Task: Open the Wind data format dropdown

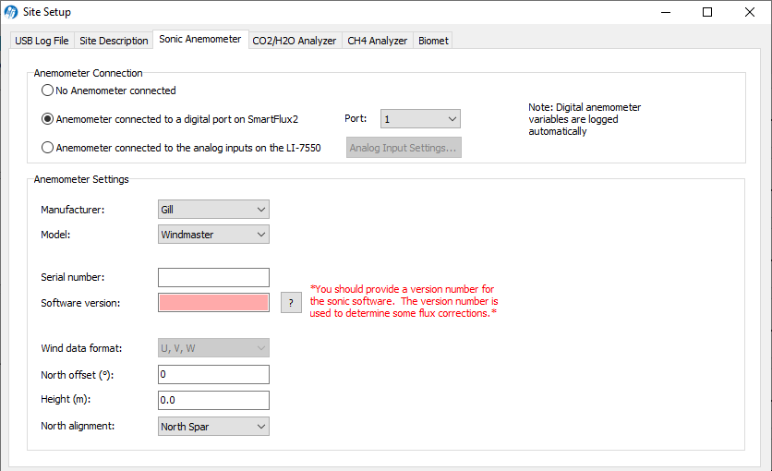Action: tap(213, 348)
